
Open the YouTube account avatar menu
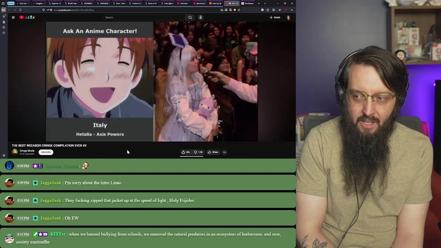(288, 17)
